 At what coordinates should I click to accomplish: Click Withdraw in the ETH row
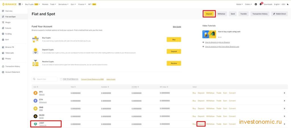coord(210,101)
